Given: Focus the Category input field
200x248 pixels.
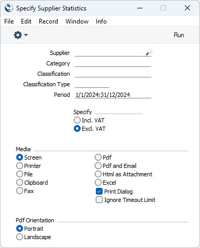Looking at the screenshot, I should 113,63.
